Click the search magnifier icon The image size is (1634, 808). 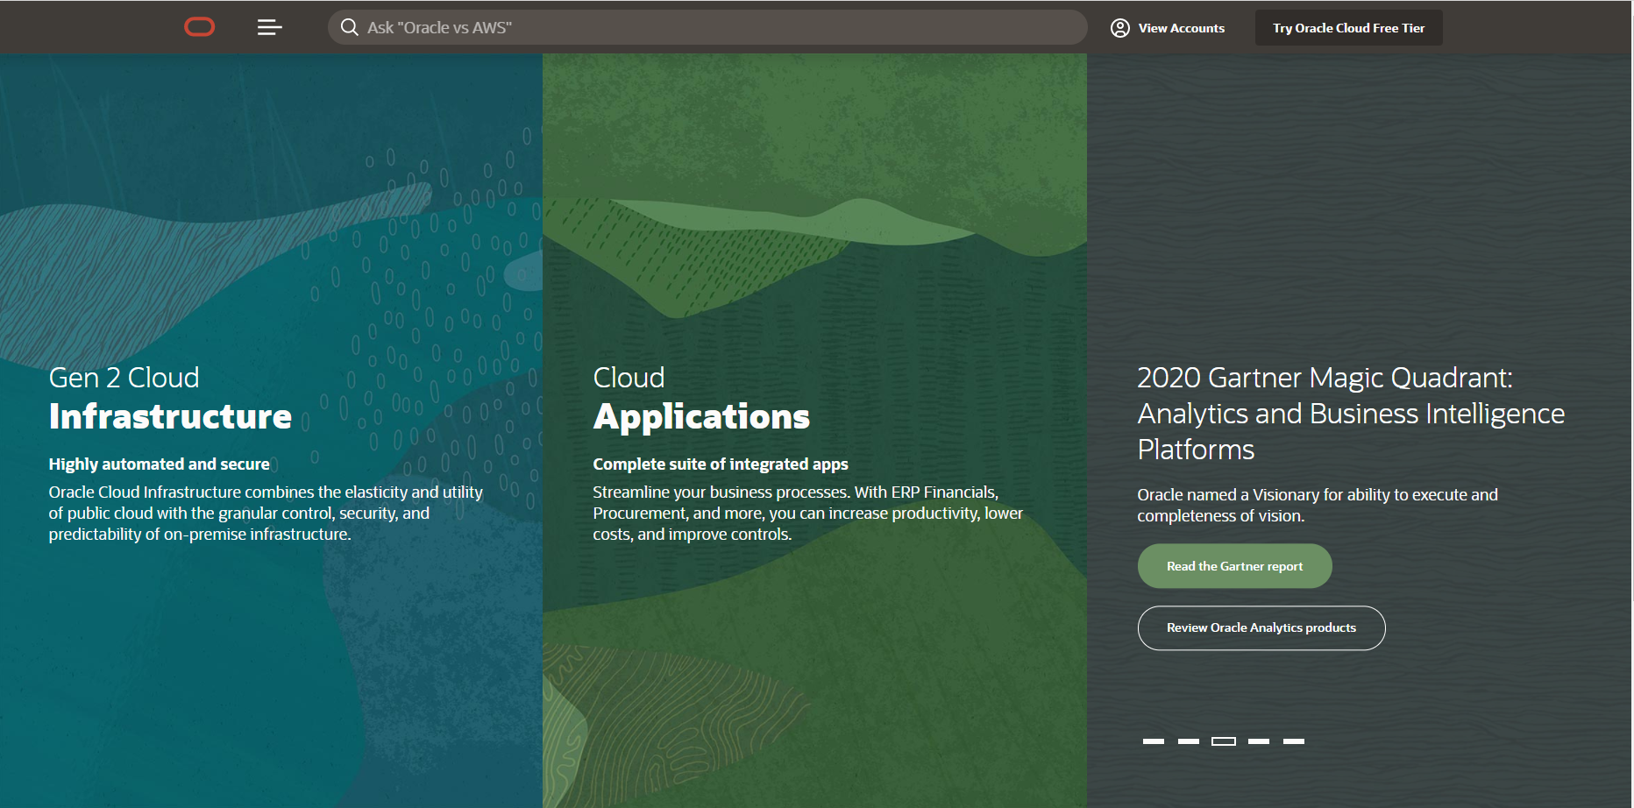pyautogui.click(x=349, y=27)
